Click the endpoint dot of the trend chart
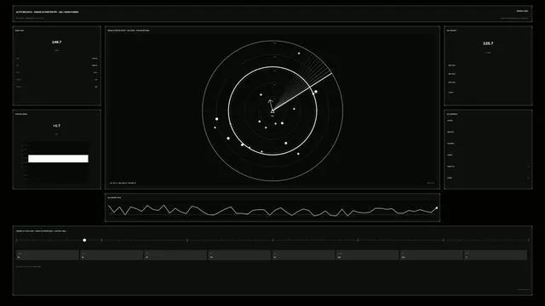The height and width of the screenshot is (306, 545). click(x=437, y=207)
